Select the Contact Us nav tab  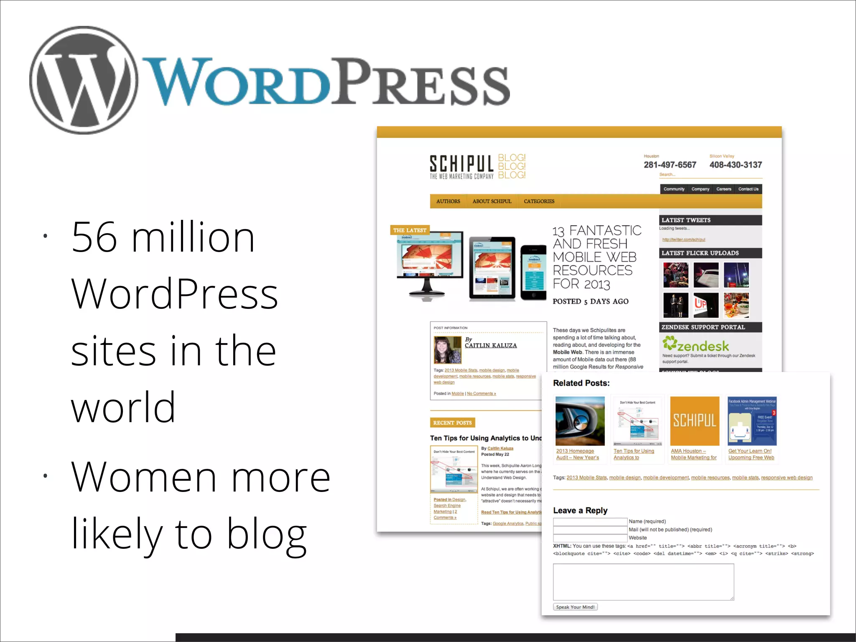pyautogui.click(x=748, y=189)
